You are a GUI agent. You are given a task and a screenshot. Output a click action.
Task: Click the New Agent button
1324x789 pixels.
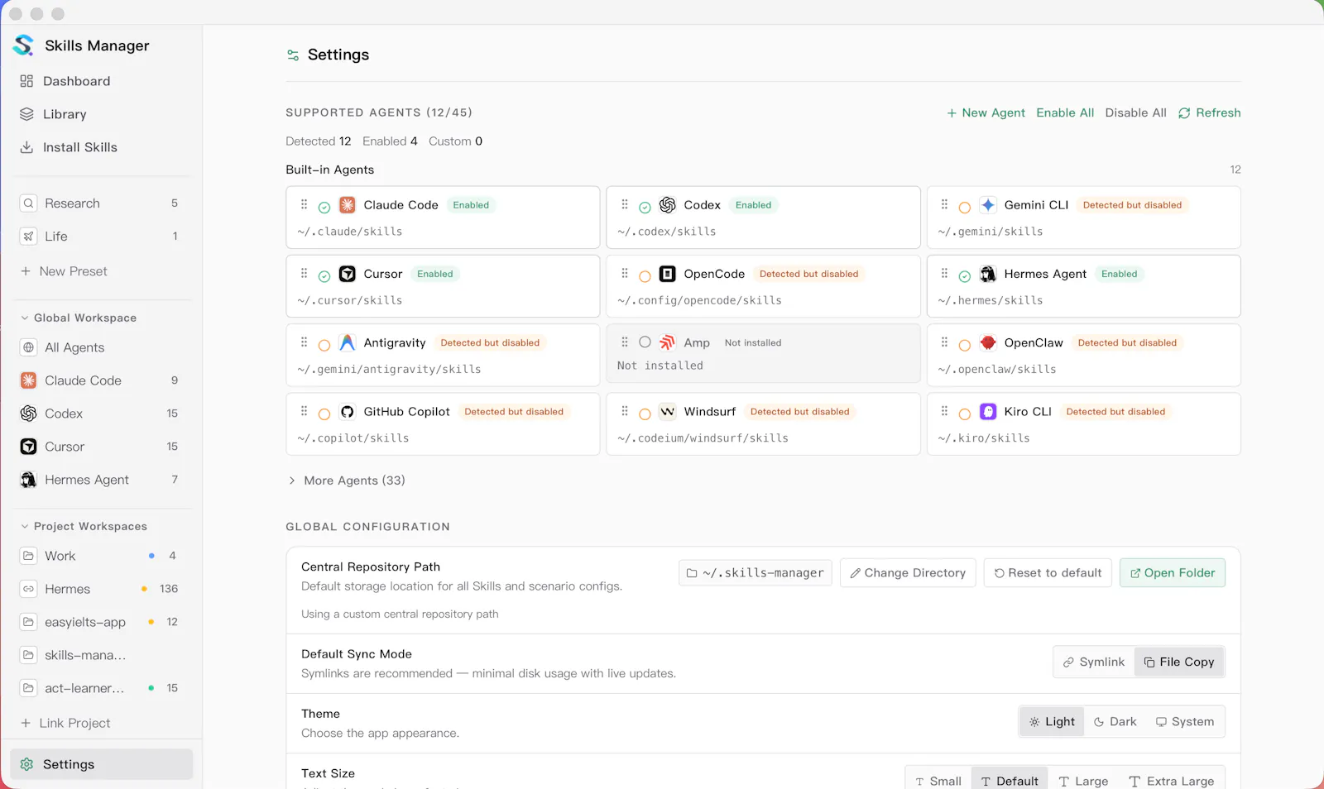pyautogui.click(x=986, y=112)
